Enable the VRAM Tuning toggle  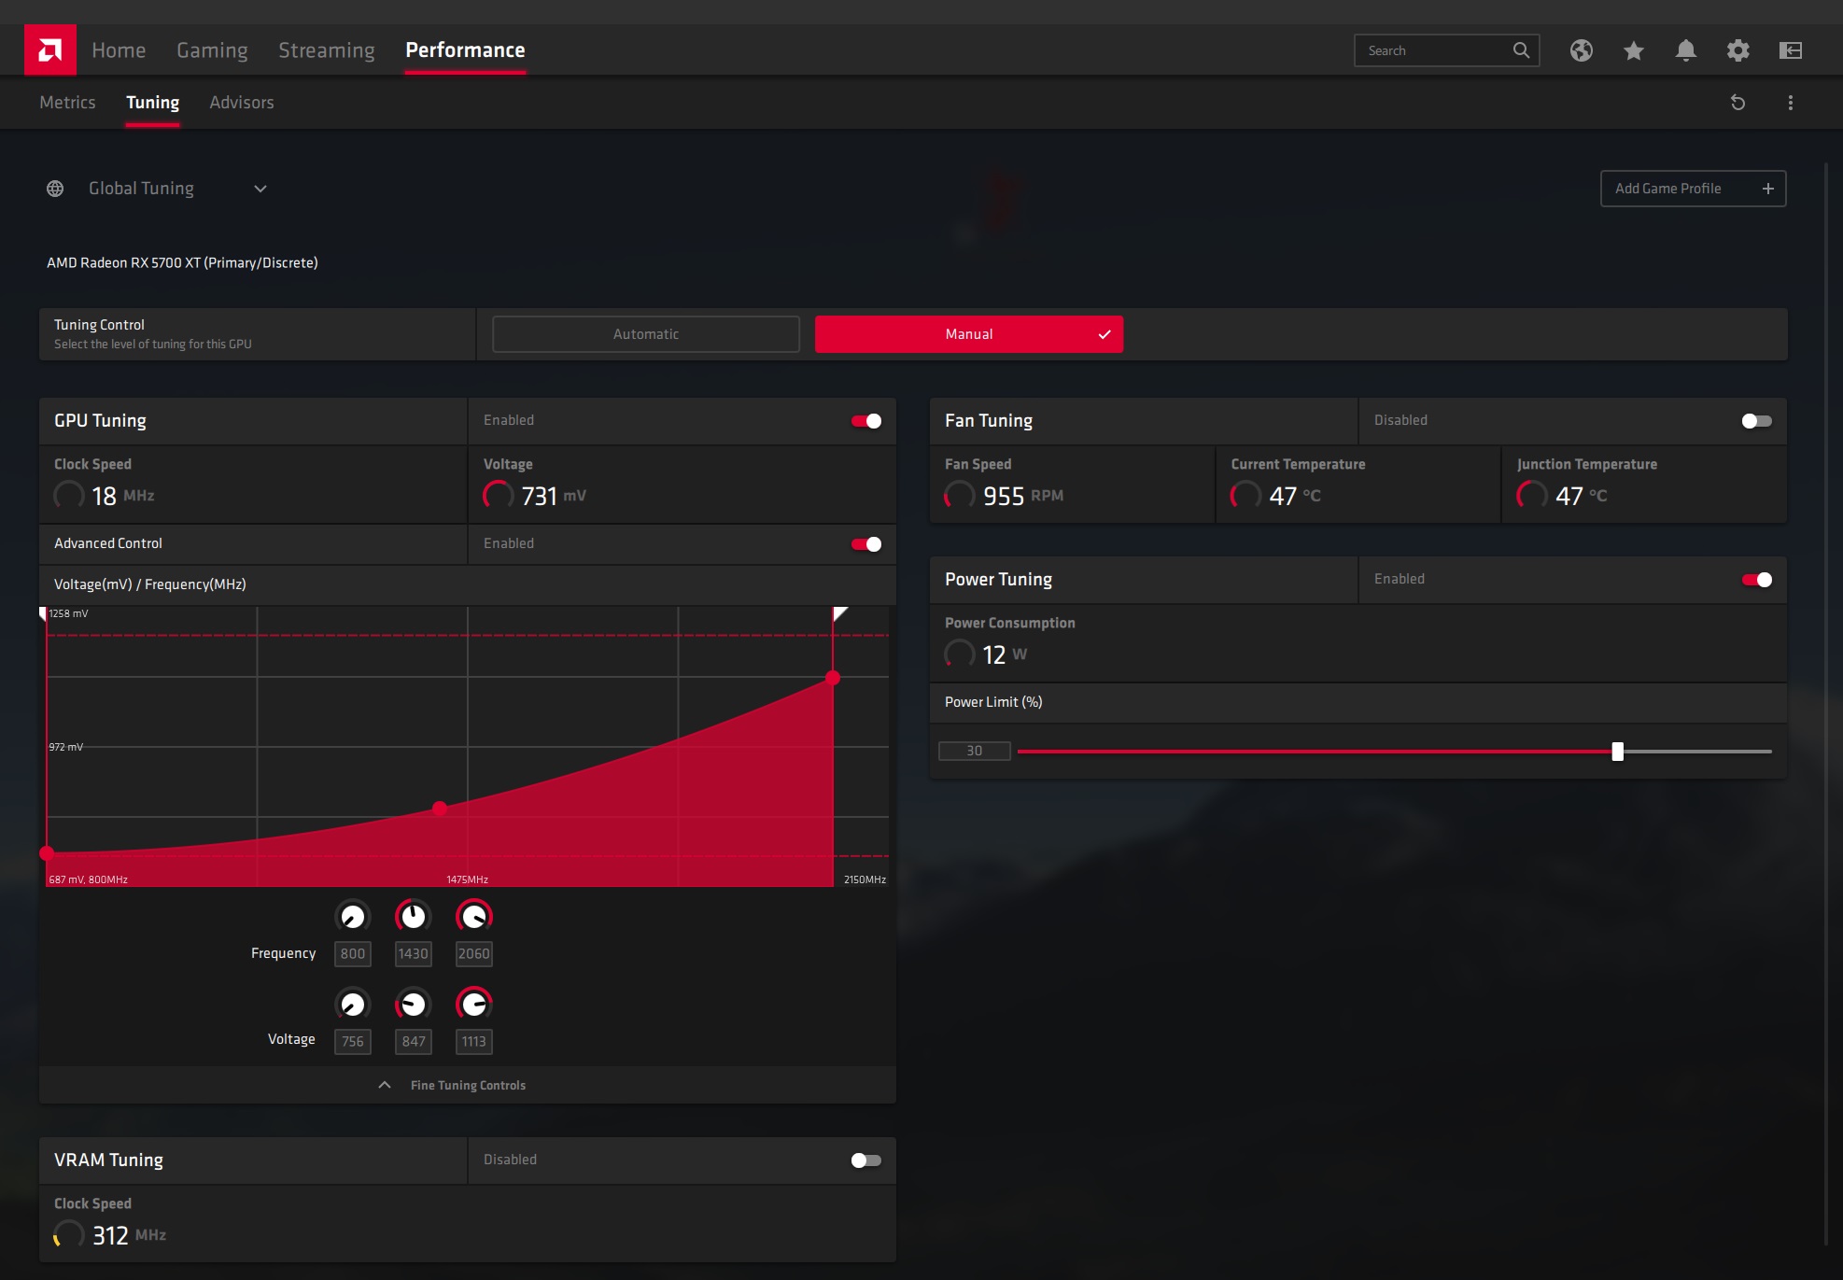point(865,1160)
